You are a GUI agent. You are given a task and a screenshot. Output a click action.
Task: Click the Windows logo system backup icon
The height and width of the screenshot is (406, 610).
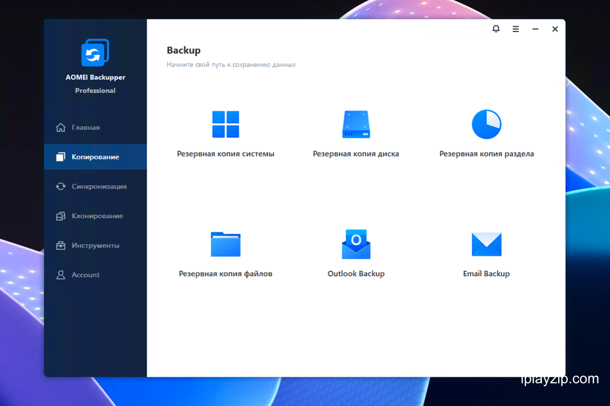pyautogui.click(x=226, y=124)
